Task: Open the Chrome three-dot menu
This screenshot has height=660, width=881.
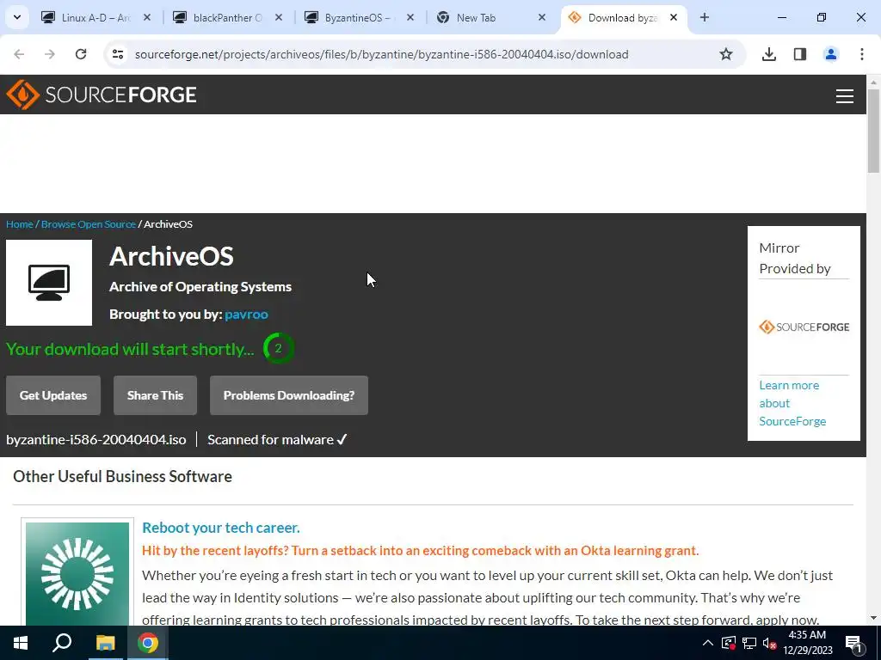Action: 862,54
